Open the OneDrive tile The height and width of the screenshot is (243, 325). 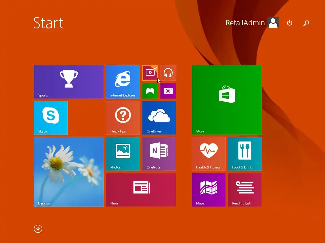coord(159,118)
